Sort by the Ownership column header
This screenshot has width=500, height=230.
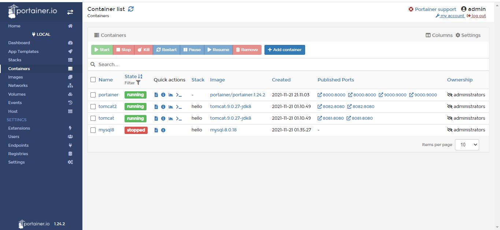pos(460,80)
